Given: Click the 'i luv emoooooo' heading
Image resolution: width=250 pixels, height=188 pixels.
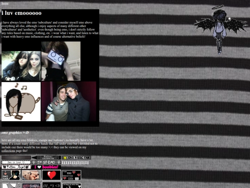Looking at the screenshot, I should tap(21, 13).
